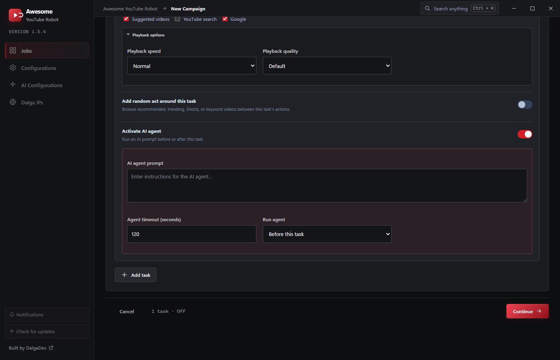Click the Agent timeout seconds field
The height and width of the screenshot is (360, 560).
point(192,234)
